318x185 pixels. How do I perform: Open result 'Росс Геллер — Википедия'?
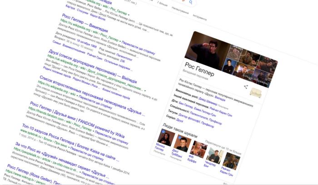pyautogui.click(x=85, y=23)
